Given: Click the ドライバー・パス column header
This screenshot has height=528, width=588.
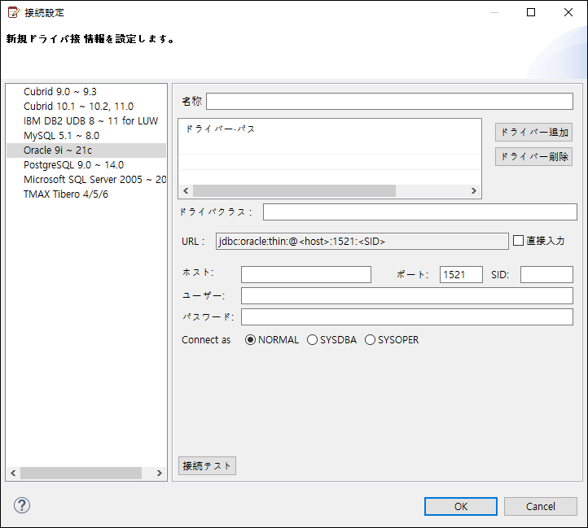Looking at the screenshot, I should tap(221, 129).
